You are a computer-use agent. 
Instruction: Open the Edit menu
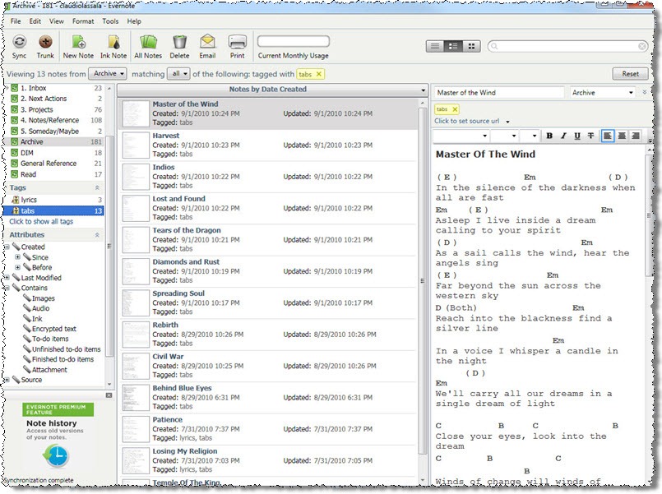coord(35,21)
